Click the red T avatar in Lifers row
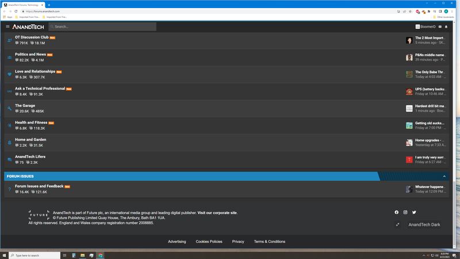 pyautogui.click(x=409, y=159)
